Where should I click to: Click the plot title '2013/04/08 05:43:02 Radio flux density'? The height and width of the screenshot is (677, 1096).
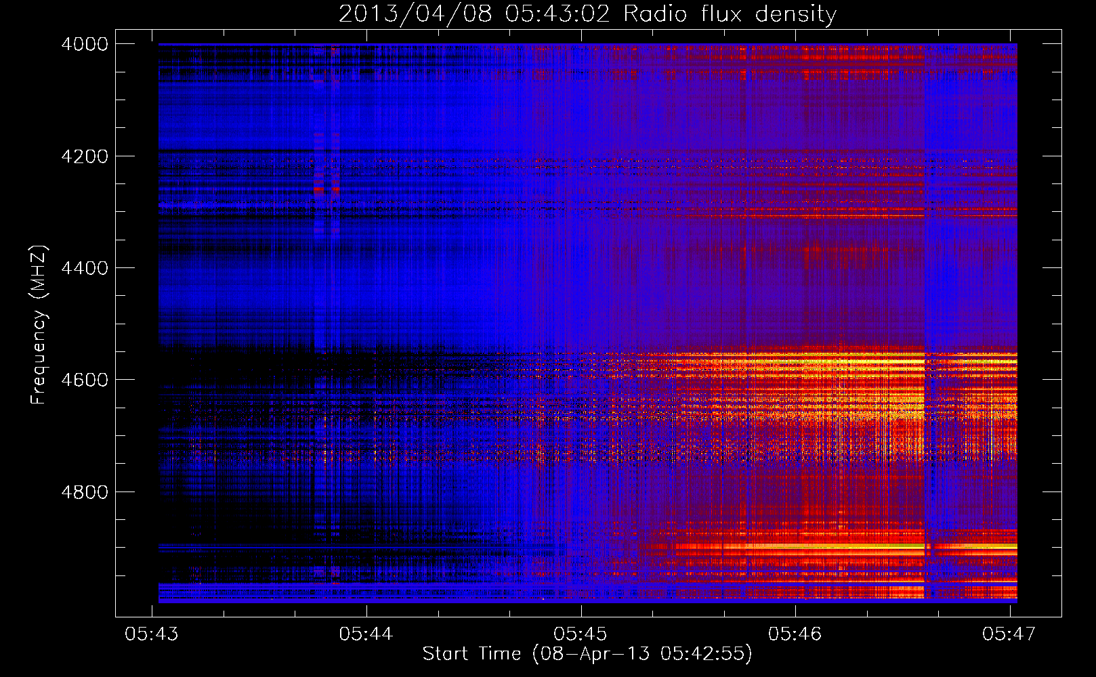tap(587, 14)
